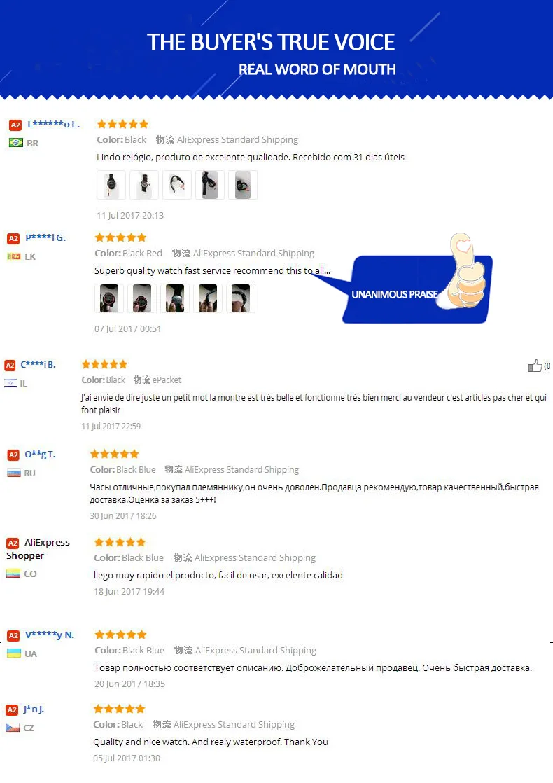This screenshot has height=783, width=553.
Task: Click the five-star rating on J*n J.'s review
Action: [119, 709]
